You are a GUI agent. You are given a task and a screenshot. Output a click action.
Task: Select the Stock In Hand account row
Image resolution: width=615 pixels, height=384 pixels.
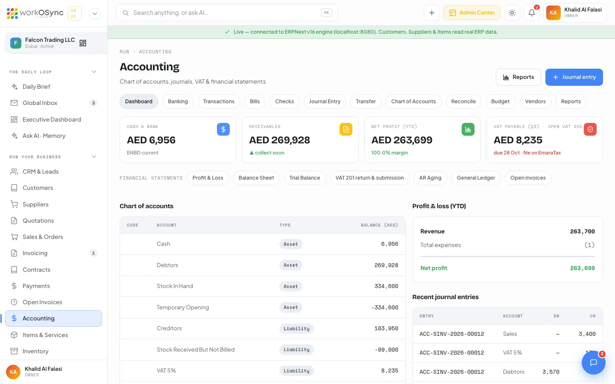click(x=263, y=286)
